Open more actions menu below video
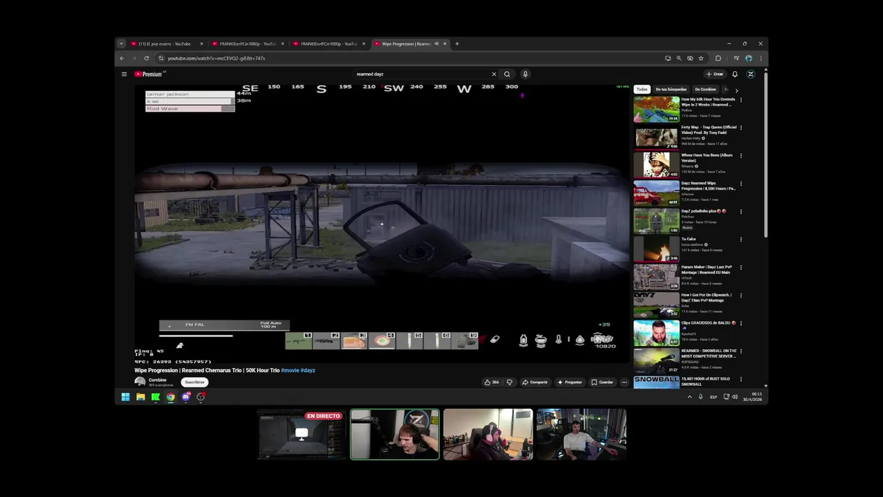This screenshot has height=497, width=883. [624, 382]
